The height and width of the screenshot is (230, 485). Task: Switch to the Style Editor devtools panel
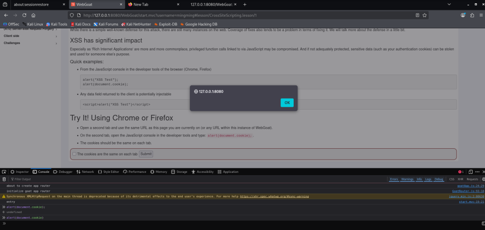pyautogui.click(x=108, y=172)
